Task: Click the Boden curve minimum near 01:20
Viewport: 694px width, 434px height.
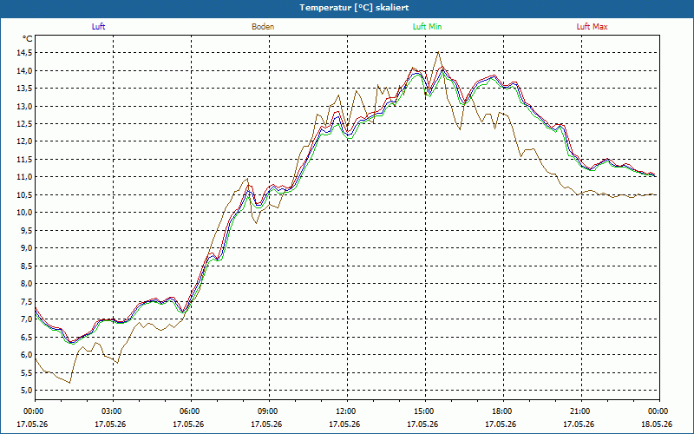Action: tap(70, 383)
